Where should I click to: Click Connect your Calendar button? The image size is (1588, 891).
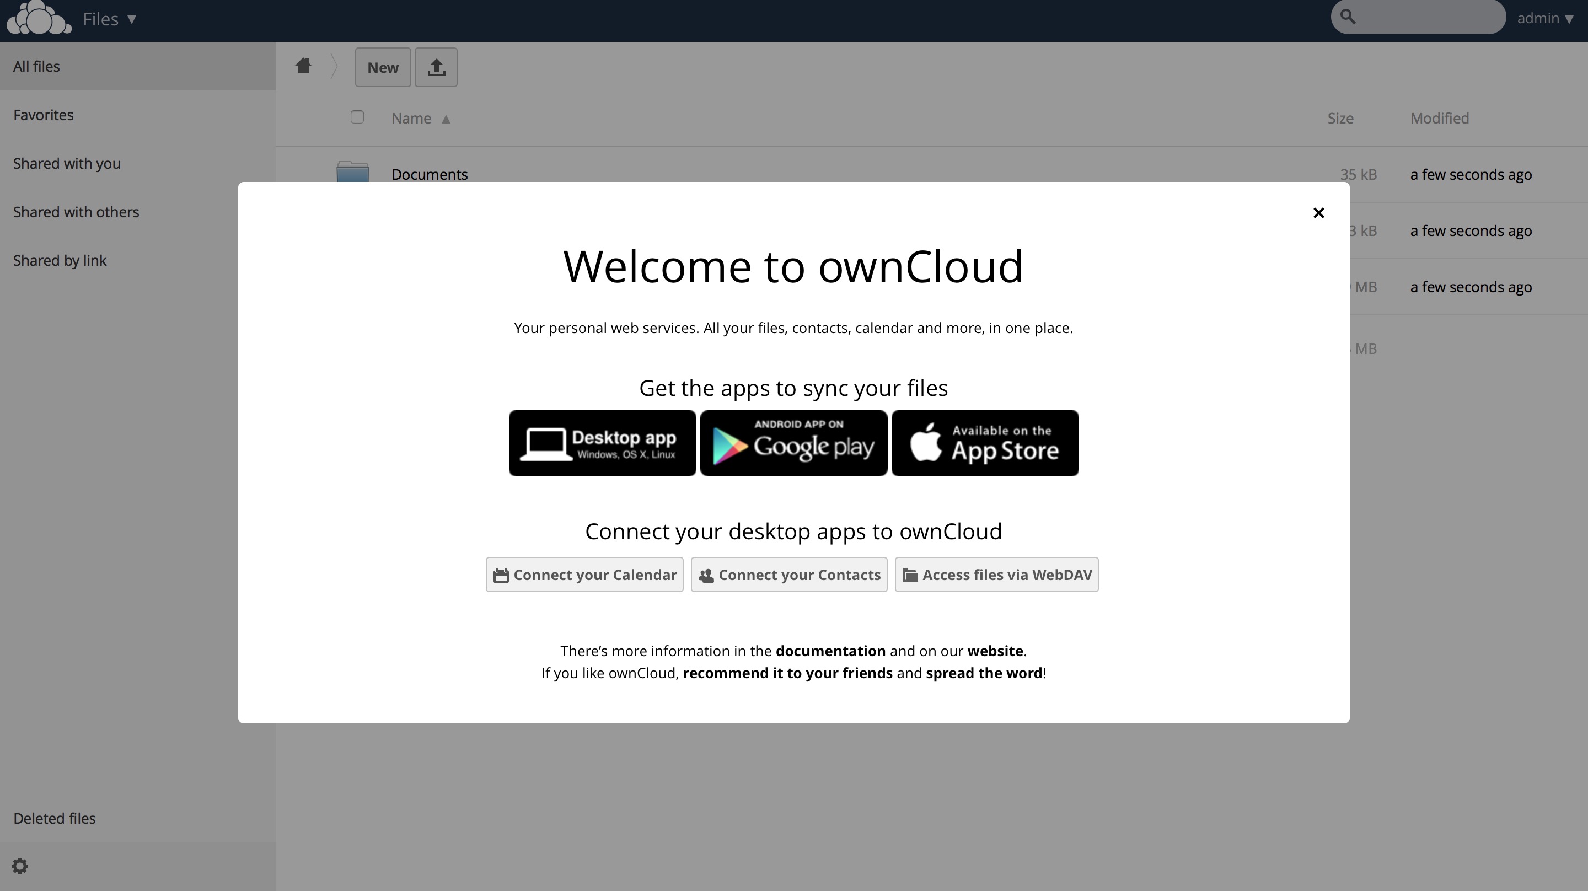(x=584, y=575)
